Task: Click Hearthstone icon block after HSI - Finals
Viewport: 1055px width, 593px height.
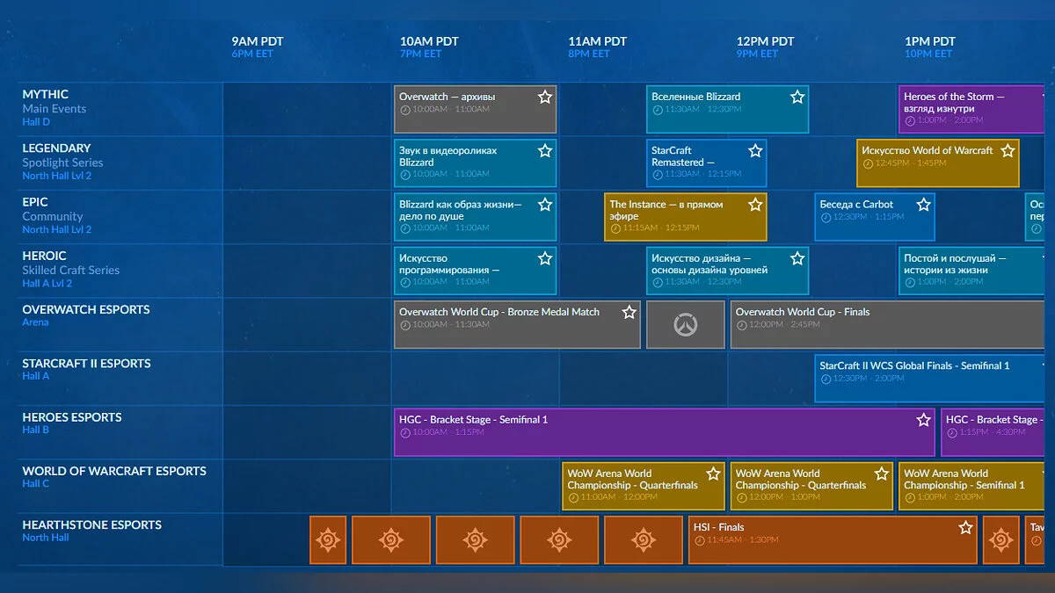Action: 1000,540
